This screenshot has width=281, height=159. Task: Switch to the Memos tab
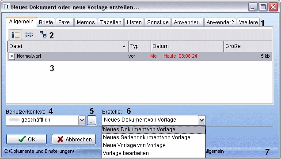click(x=86, y=22)
